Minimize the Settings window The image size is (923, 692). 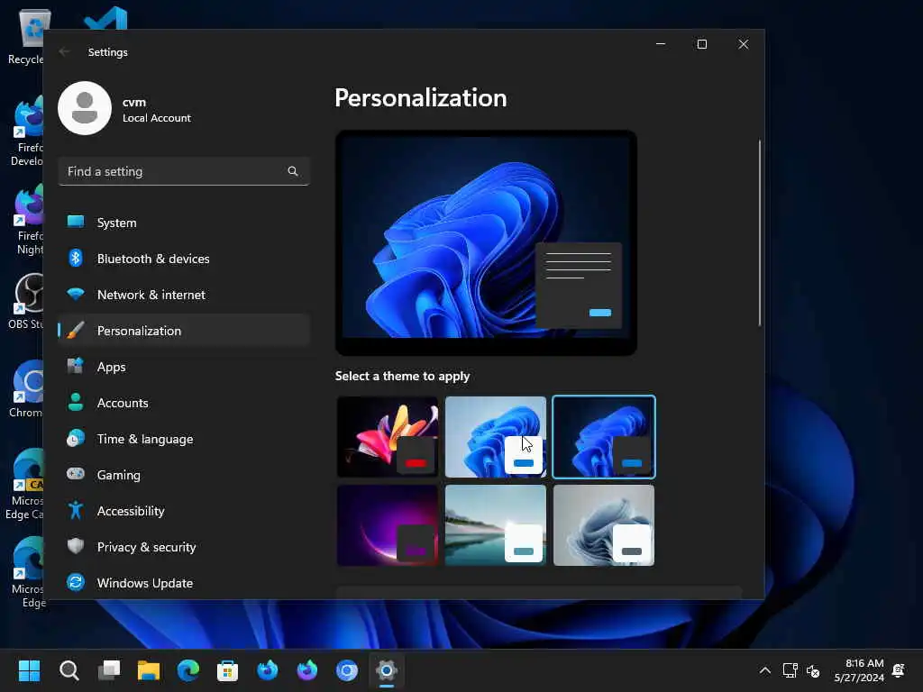(x=661, y=44)
